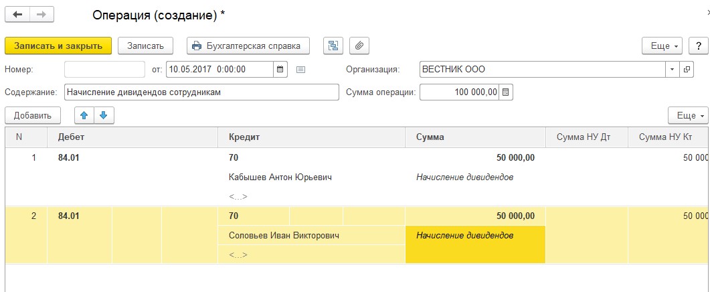
Task: Select row number 2
Action: pyautogui.click(x=33, y=216)
